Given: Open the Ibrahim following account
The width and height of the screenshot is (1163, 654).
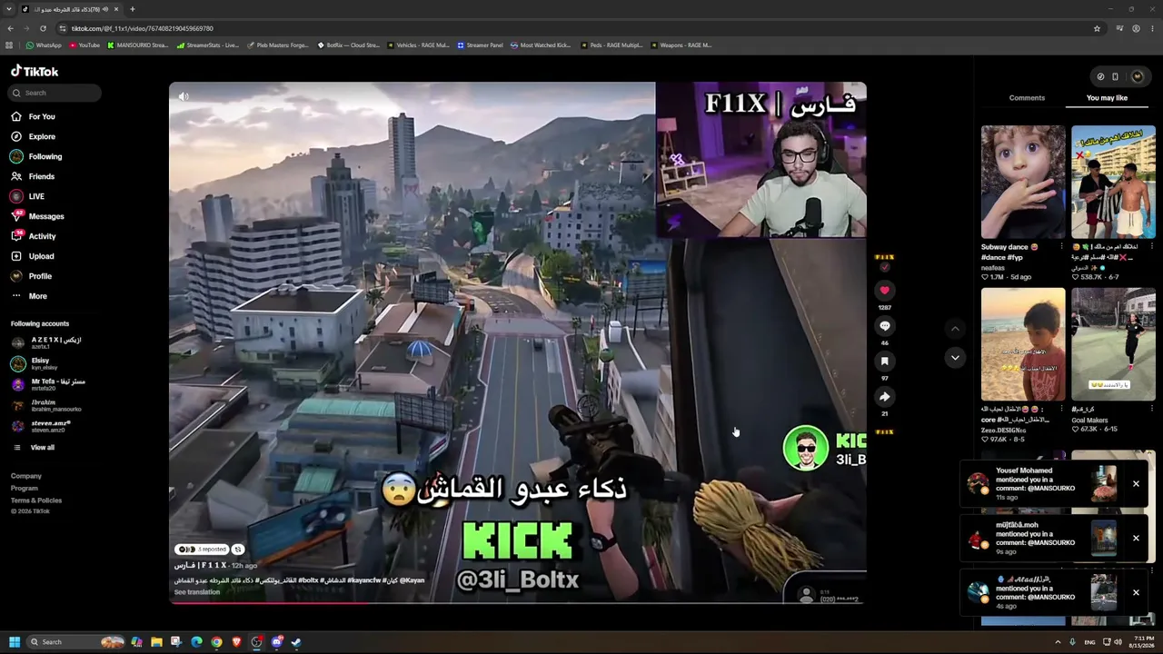Looking at the screenshot, I should [45, 405].
